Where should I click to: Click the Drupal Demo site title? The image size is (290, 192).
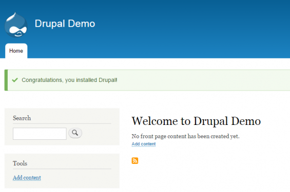[65, 24]
